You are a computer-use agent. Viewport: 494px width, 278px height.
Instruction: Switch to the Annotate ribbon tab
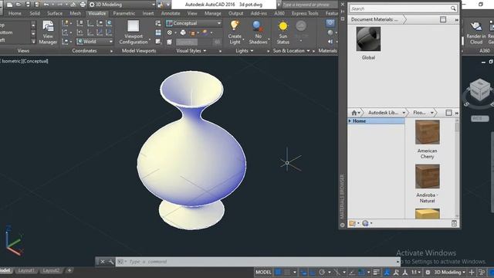coord(171,13)
